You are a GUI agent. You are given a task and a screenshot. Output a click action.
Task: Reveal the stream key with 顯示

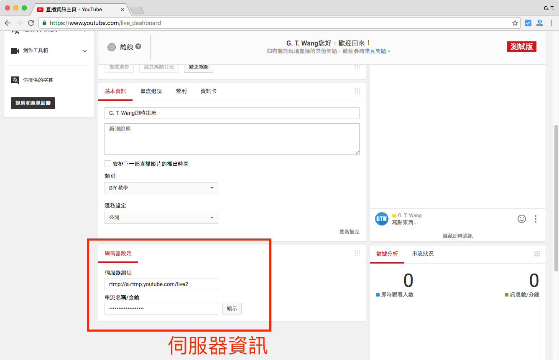pyautogui.click(x=232, y=309)
